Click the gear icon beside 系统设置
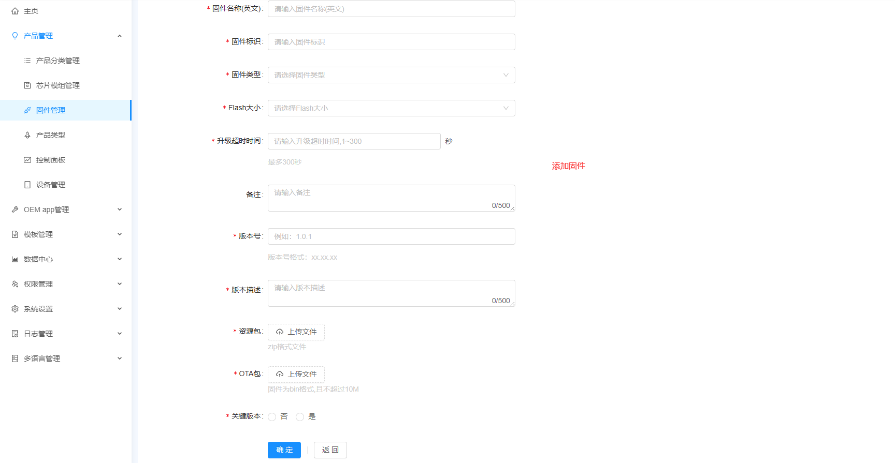 (15, 309)
